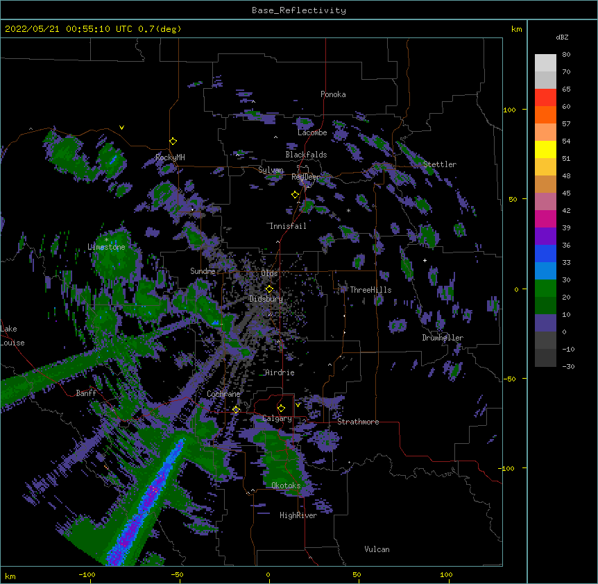Image resolution: width=598 pixels, height=584 pixels.
Task: Click the Lacombe city label
Action: [312, 132]
